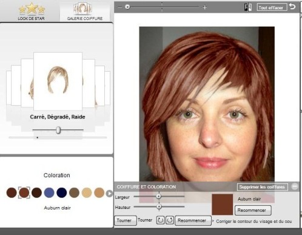Click Supprimer les coiffures button
Viewport: 302px width, 235px height.
coord(263,187)
